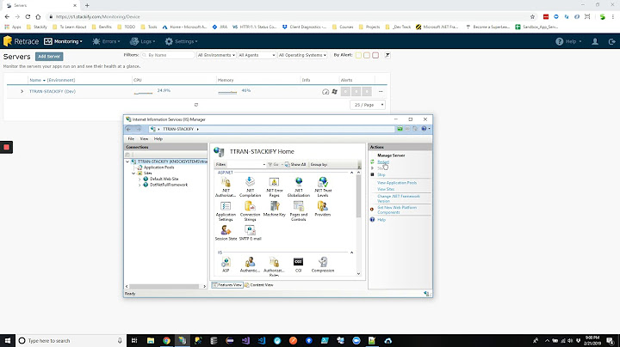Click Windows OS icon in Info column
Image resolution: width=620 pixels, height=347 pixels.
334,92
